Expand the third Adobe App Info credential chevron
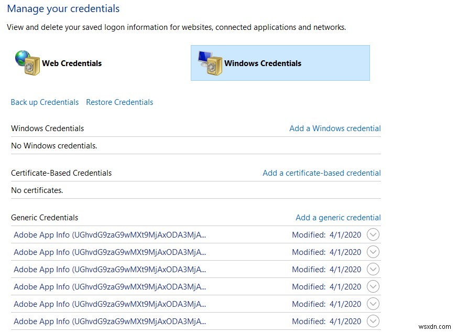Viewport: 457px width, 332px height. pos(373,269)
